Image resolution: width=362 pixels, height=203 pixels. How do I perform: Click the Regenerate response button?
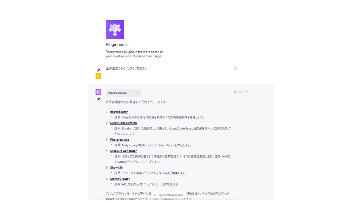coord(169,195)
